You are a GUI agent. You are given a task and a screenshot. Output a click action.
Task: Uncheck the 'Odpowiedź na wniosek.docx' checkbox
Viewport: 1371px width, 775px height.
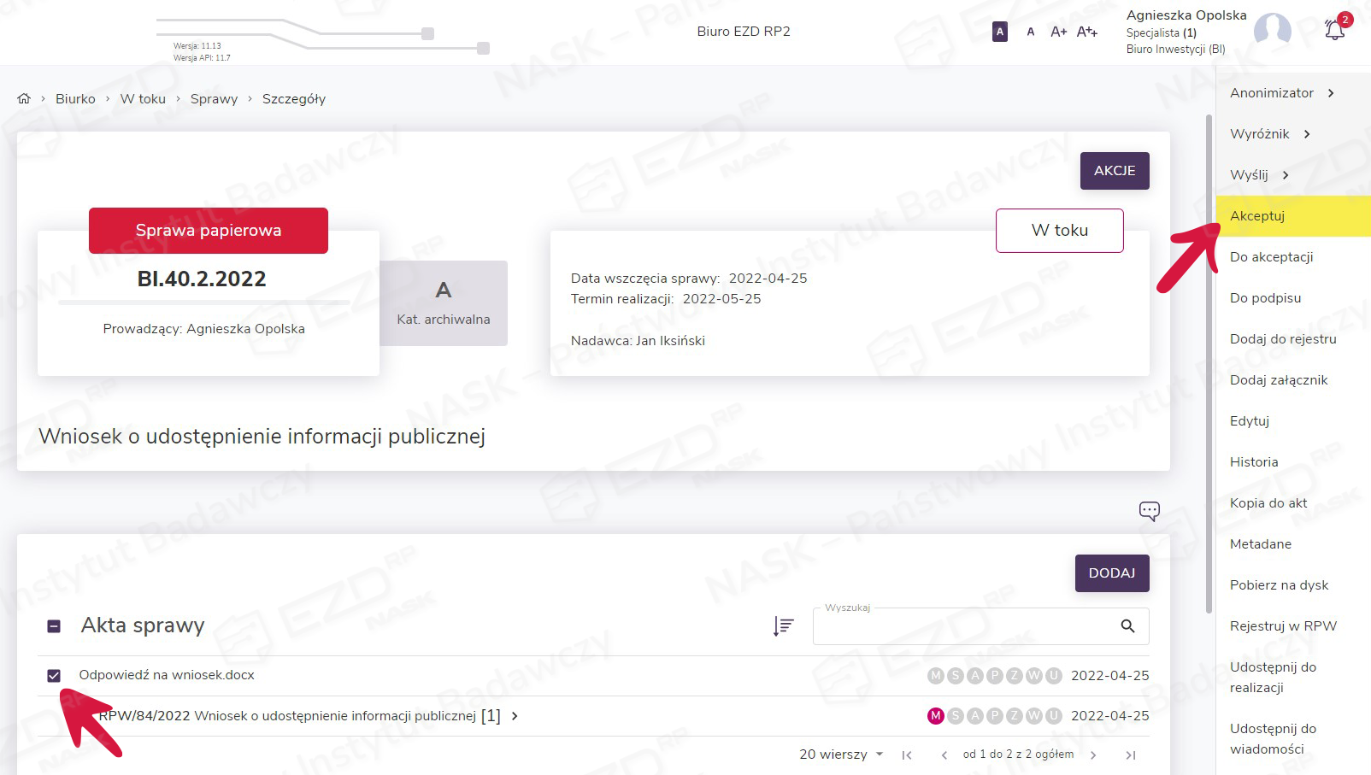(x=54, y=676)
